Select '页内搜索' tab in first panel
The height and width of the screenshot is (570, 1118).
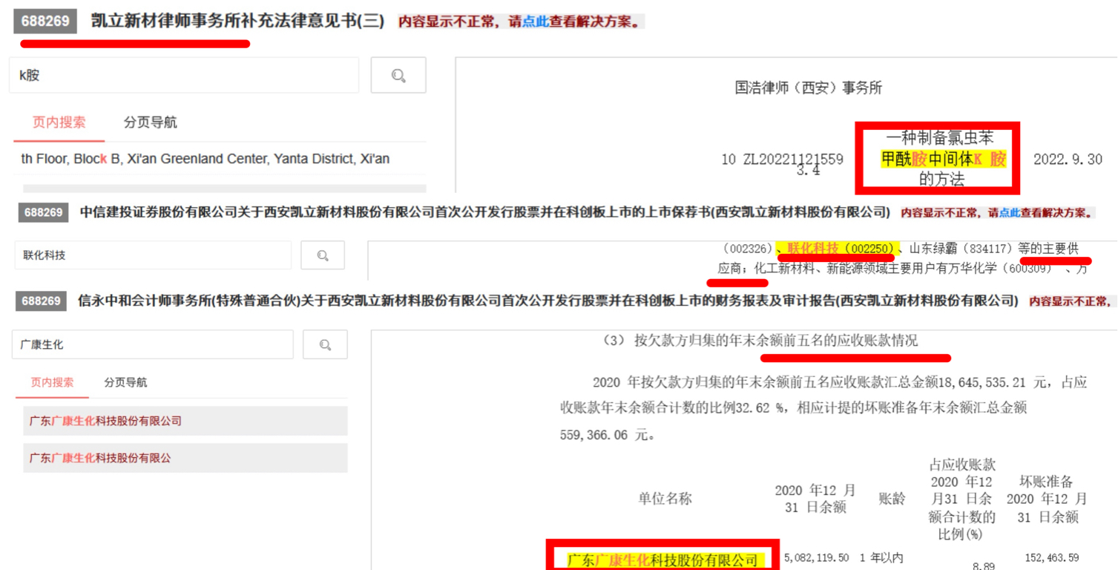tap(59, 122)
